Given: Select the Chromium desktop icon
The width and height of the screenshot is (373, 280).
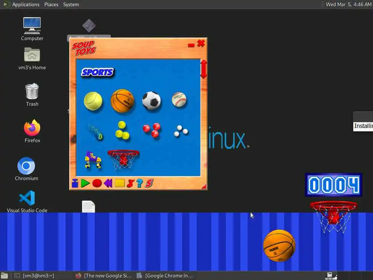Looking at the screenshot, I should (26, 169).
